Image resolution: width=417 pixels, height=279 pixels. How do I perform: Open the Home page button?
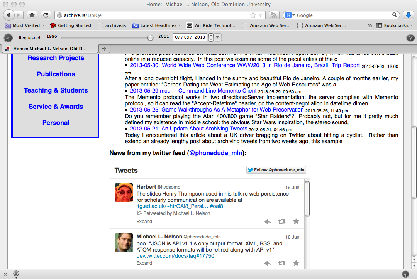32,15
